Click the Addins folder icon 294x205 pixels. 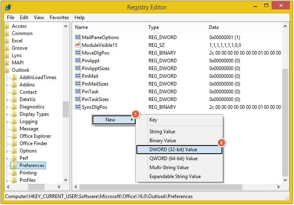coord(14,85)
